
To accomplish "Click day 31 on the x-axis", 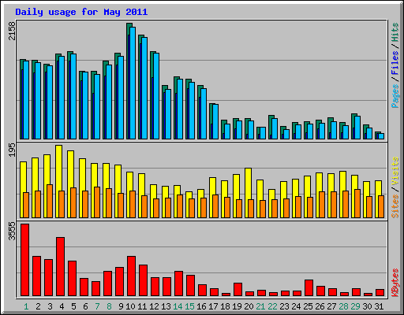I will tap(379, 306).
